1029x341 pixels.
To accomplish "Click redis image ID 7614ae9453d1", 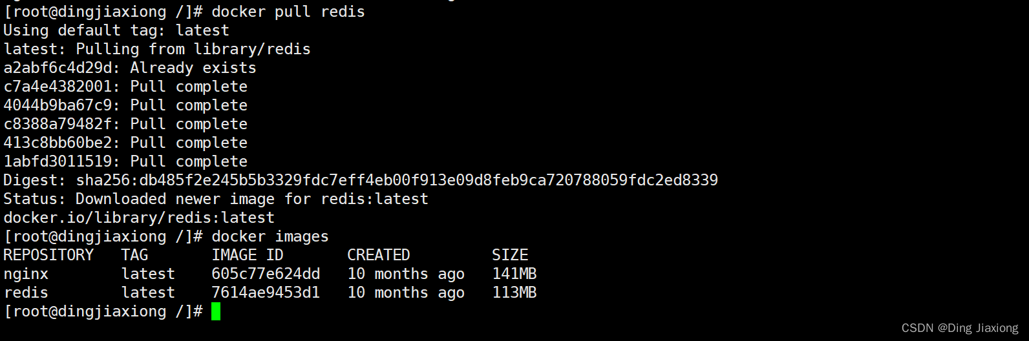I will point(266,293).
